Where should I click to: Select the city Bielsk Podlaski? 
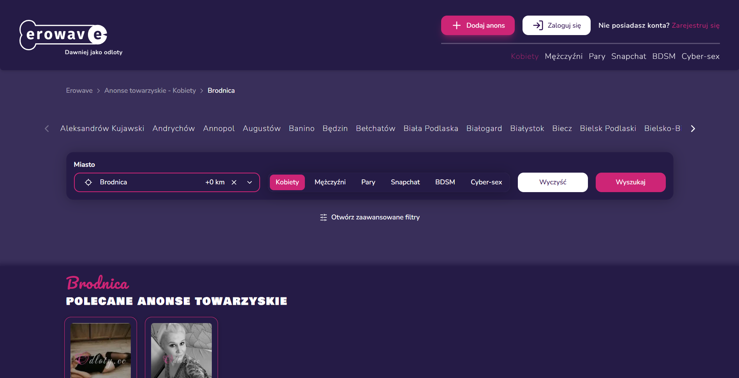608,129
